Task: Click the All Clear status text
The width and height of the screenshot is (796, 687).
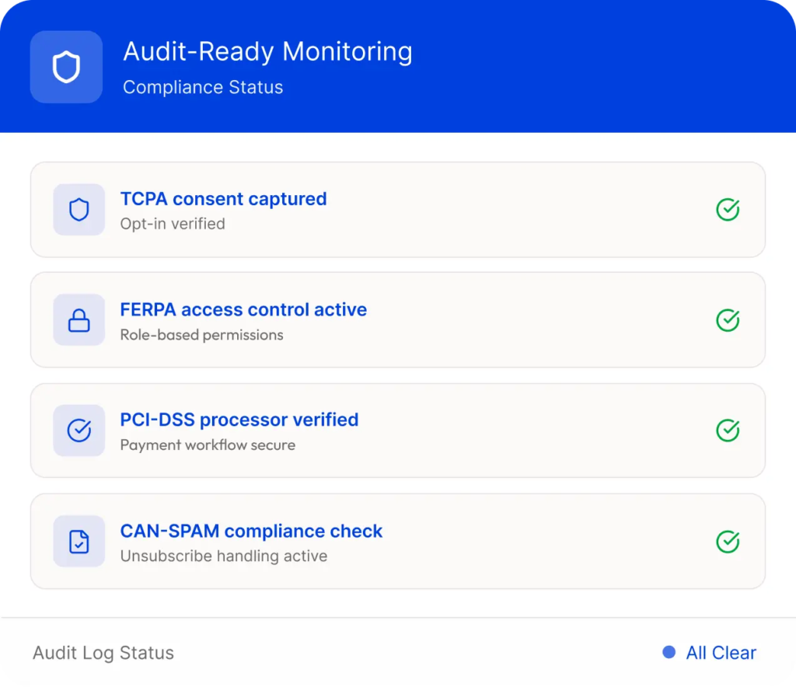Action: (721, 653)
